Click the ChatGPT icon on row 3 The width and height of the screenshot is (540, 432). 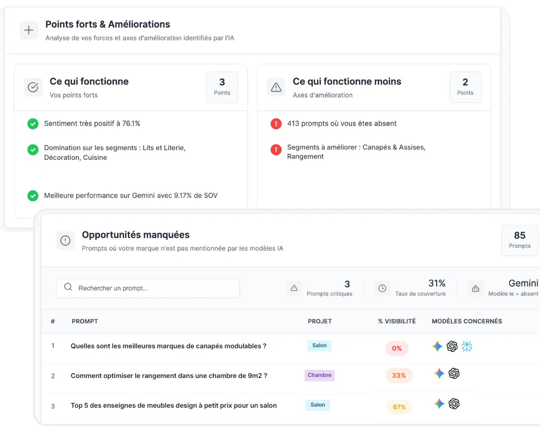(x=454, y=404)
